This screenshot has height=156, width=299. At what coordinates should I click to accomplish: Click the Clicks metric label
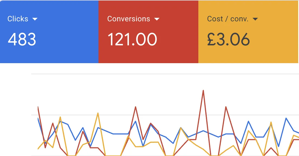18,19
